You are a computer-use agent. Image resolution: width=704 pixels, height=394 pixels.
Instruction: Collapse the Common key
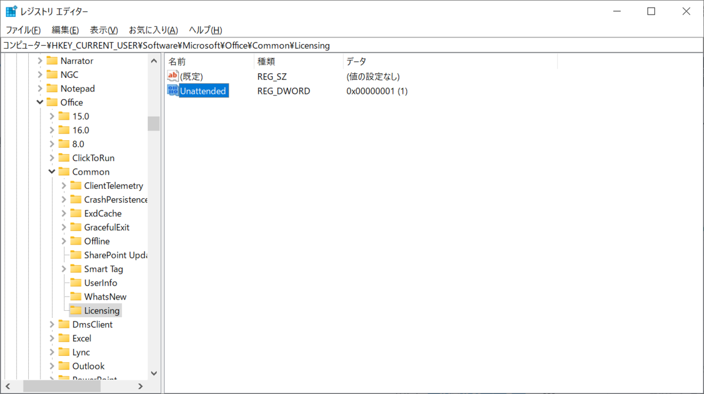click(x=52, y=172)
